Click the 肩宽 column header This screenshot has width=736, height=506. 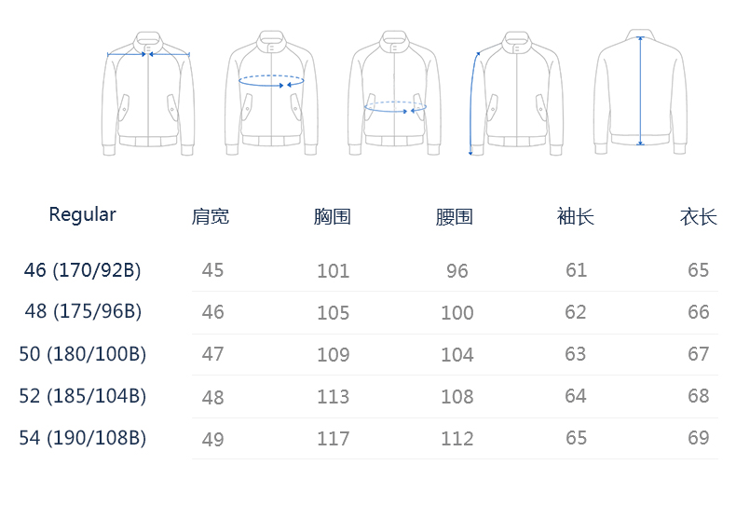211,216
